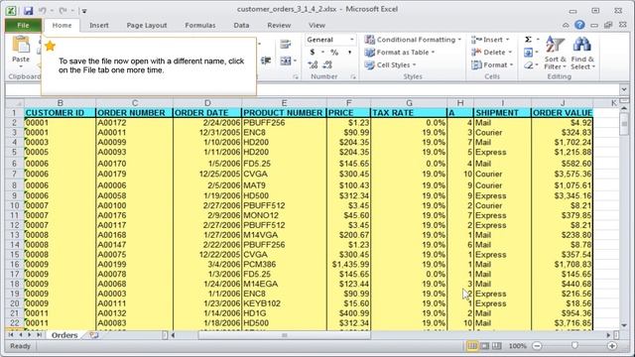
Task: Open the Format cells menu
Action: pos(492,64)
